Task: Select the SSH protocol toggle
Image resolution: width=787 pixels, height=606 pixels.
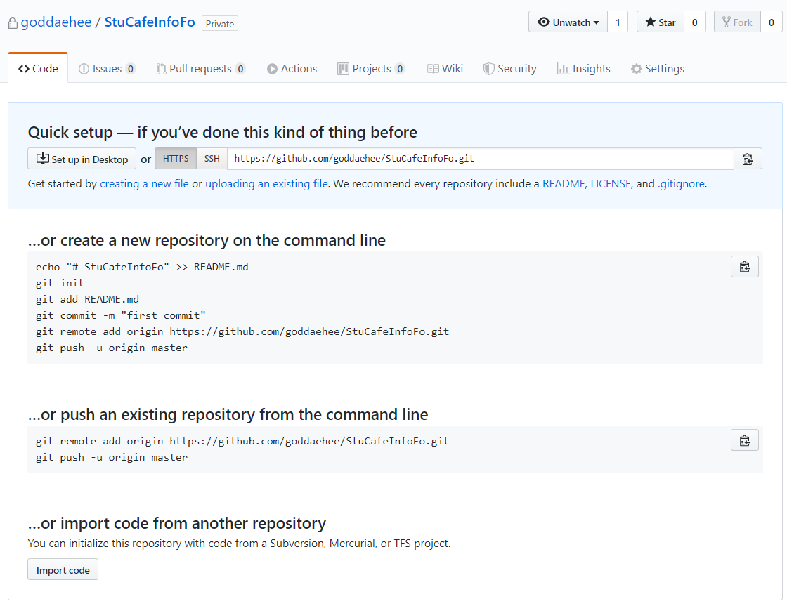Action: click(x=212, y=159)
